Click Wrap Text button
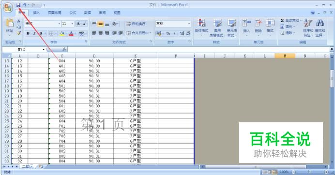Viewport: 335px width, 175px height. click(x=136, y=24)
